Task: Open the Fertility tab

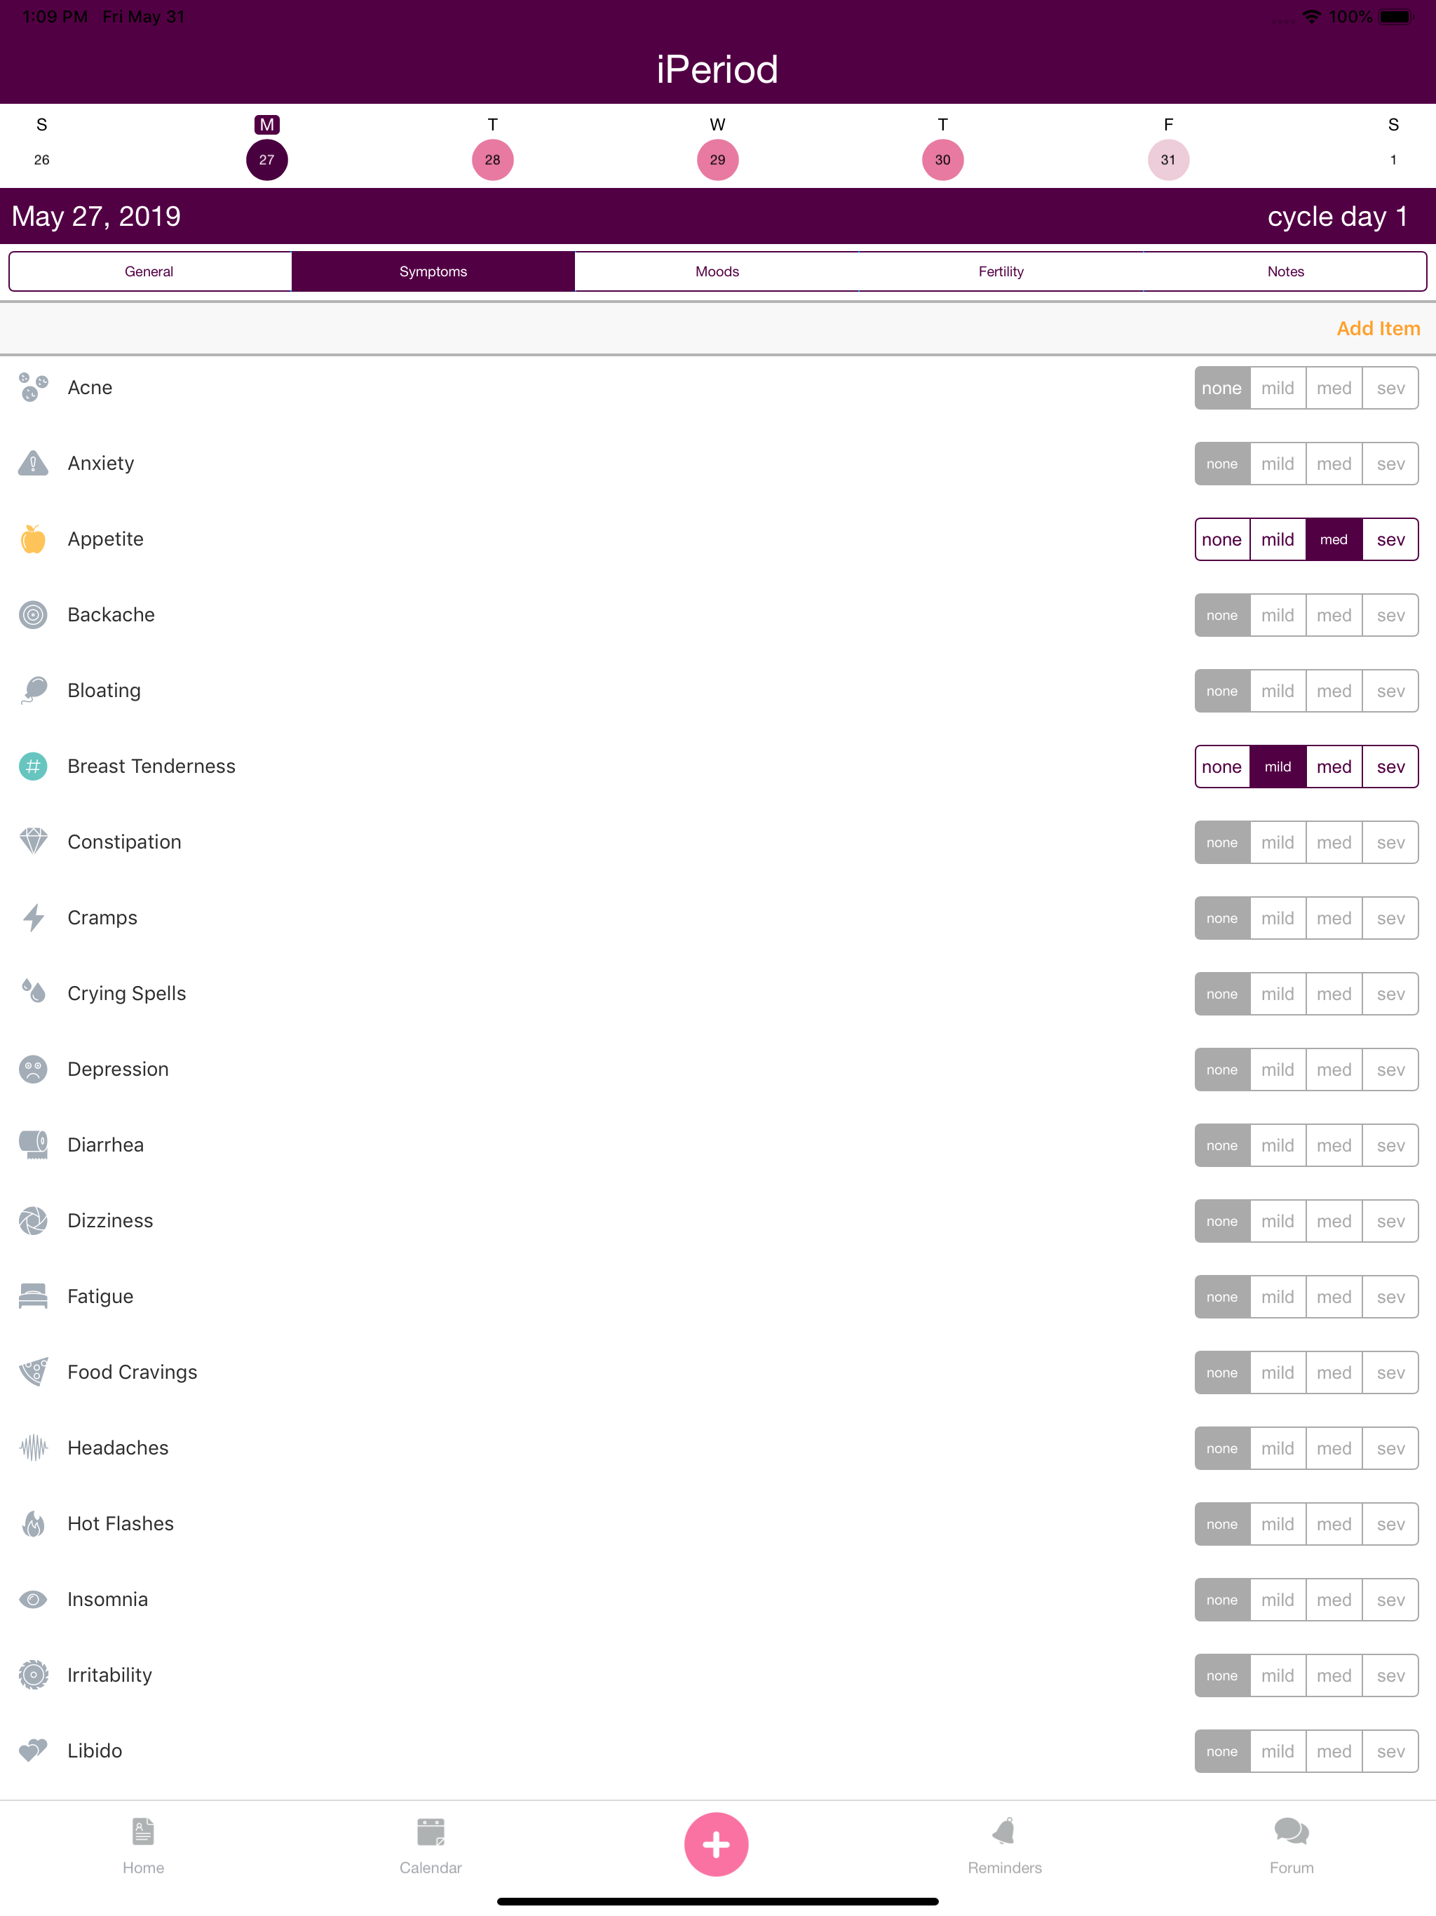Action: point(1001,271)
